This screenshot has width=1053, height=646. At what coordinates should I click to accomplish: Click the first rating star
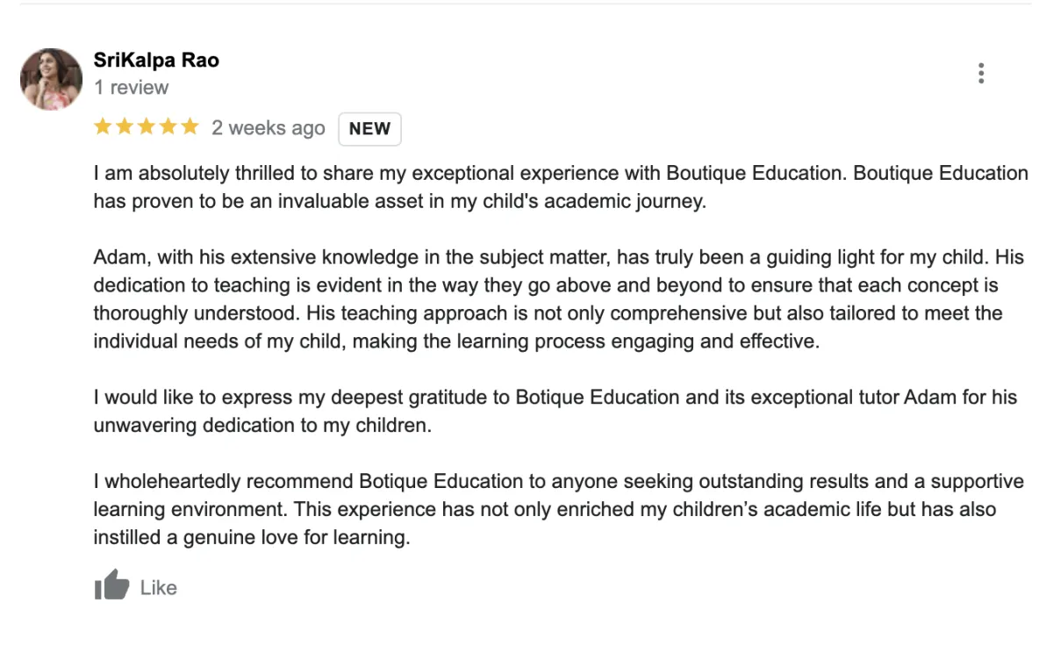click(103, 127)
